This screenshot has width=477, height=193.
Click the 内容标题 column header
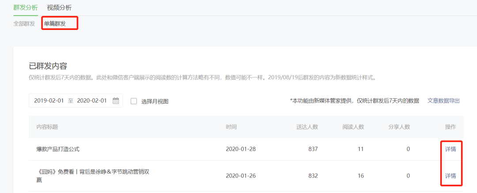pyautogui.click(x=47, y=127)
